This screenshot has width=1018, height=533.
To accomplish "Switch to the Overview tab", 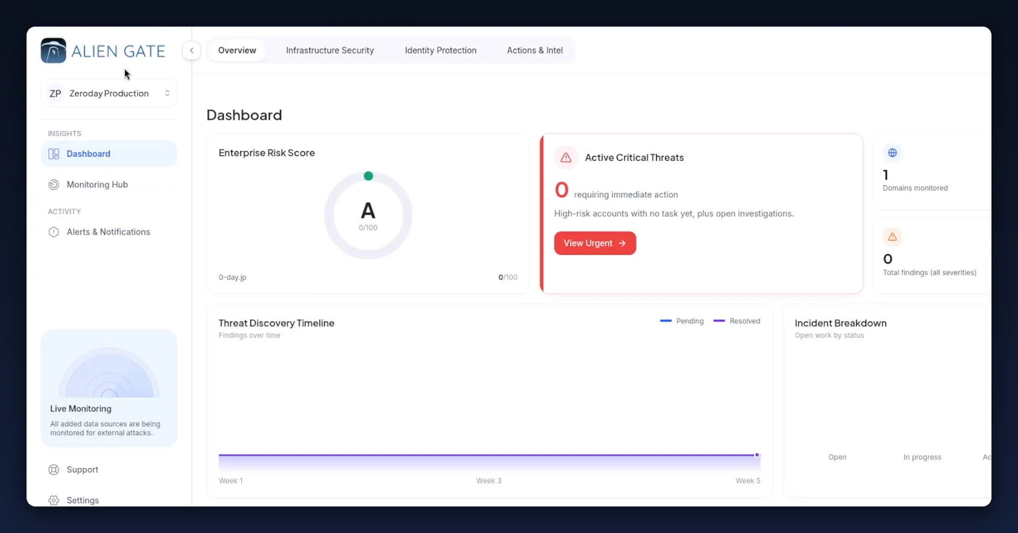I will 237,51.
